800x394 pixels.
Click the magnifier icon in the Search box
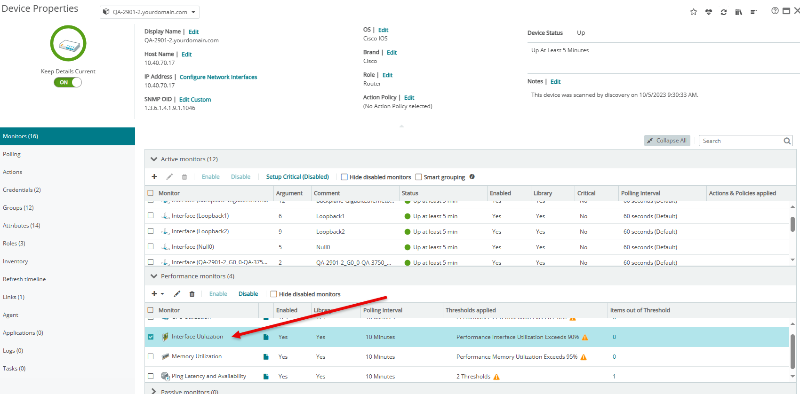click(x=787, y=141)
